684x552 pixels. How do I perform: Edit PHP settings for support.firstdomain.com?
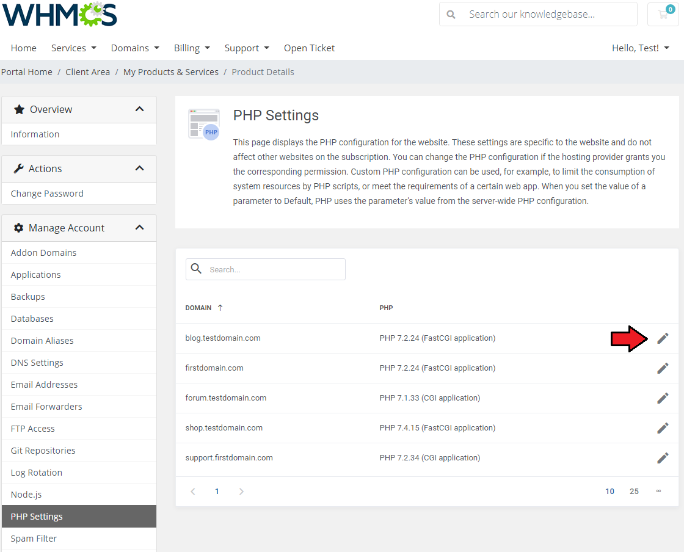(x=663, y=458)
